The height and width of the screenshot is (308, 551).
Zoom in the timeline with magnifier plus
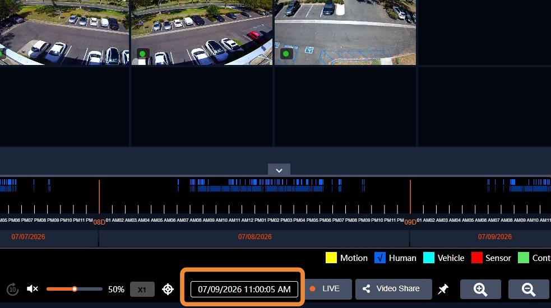[x=480, y=290]
